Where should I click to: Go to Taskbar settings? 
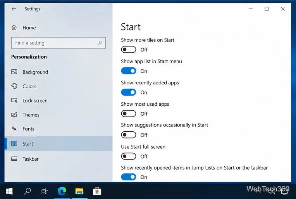click(x=59, y=159)
